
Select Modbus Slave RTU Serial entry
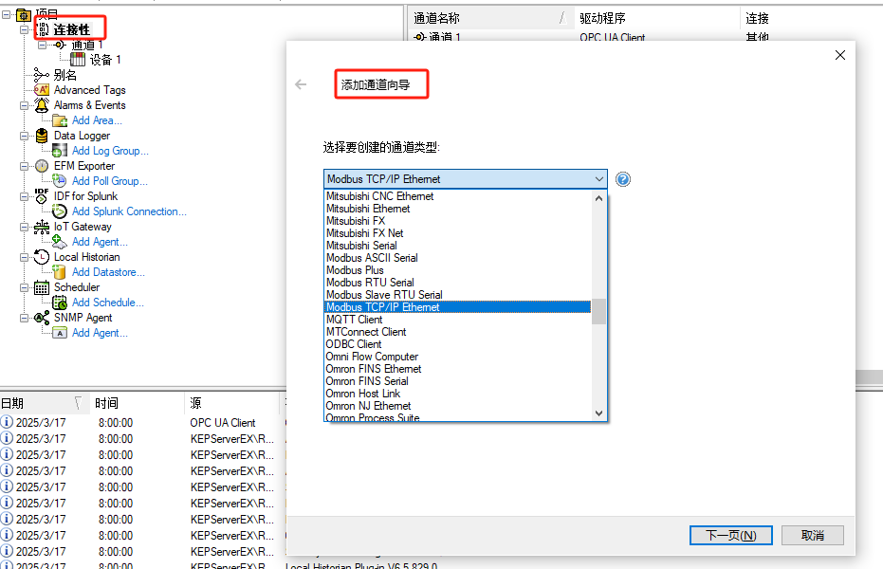tap(458, 294)
